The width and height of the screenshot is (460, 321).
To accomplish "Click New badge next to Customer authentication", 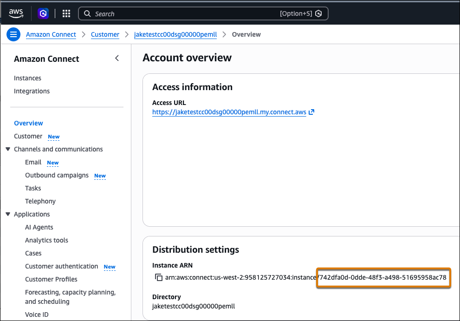I will tap(110, 267).
